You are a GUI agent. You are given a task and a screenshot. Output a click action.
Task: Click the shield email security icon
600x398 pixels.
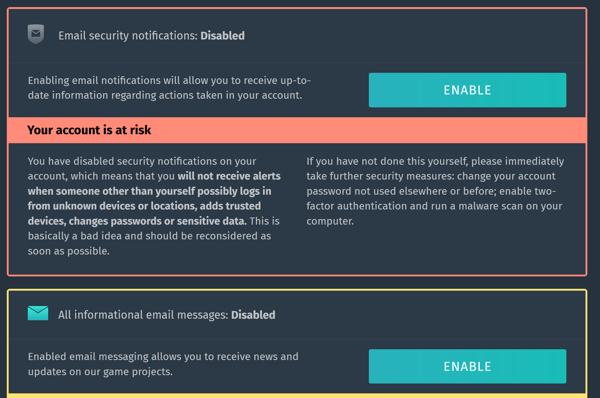(36, 34)
